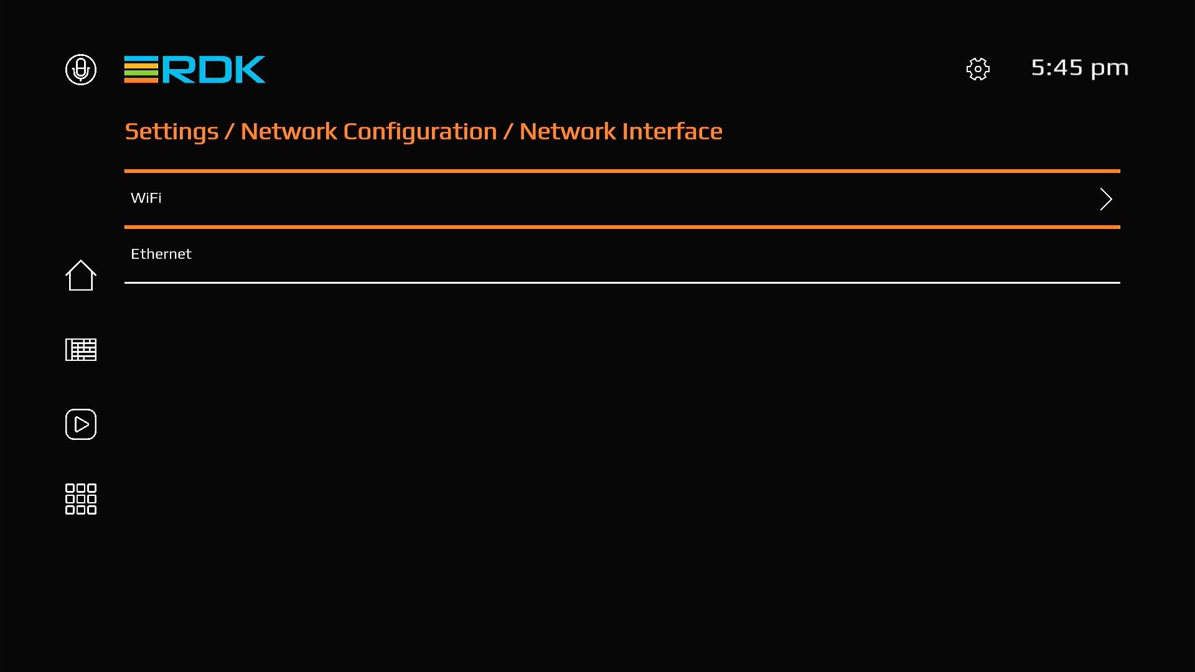
Task: Click the blank area of Ethernet row
Action: click(x=622, y=255)
